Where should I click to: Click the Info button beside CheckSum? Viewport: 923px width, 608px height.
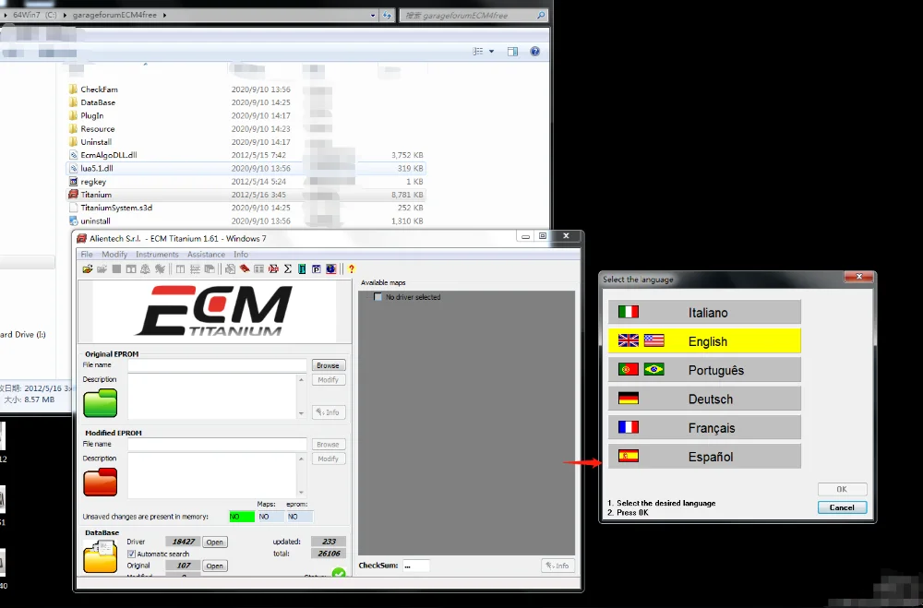[557, 566]
